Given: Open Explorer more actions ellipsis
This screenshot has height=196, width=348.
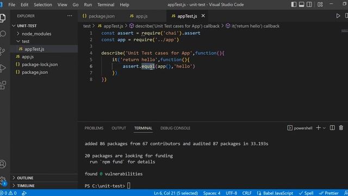Looking at the screenshot, I should pos(70,16).
